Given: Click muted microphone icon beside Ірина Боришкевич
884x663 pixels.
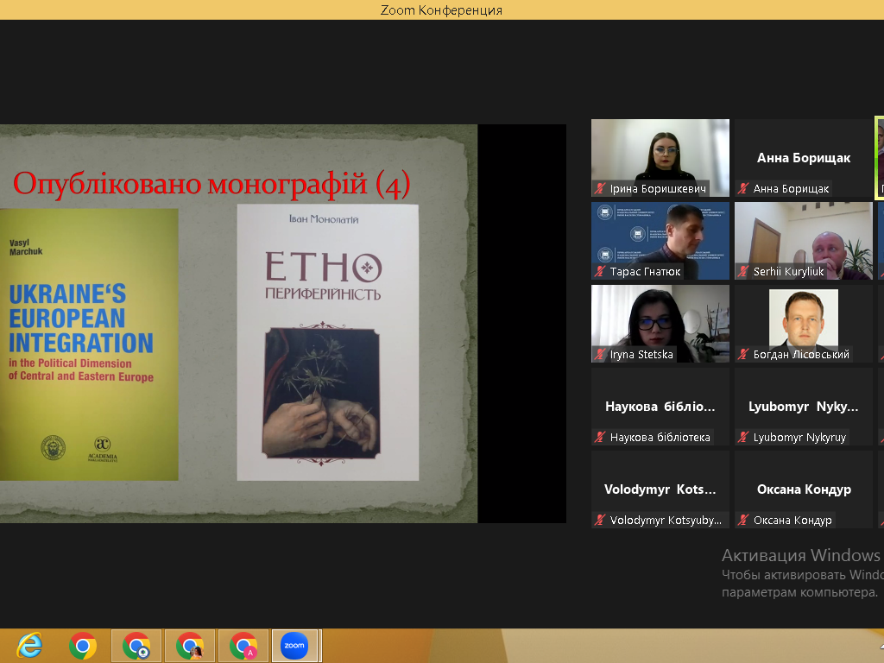Looking at the screenshot, I should click(x=600, y=189).
